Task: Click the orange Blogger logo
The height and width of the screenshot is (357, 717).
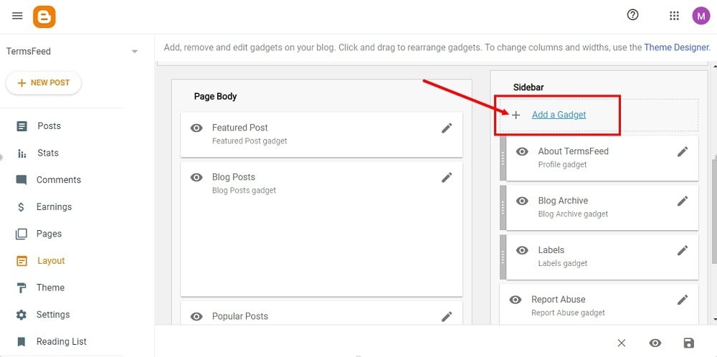Action: (x=44, y=17)
